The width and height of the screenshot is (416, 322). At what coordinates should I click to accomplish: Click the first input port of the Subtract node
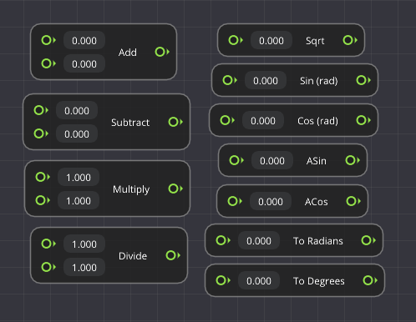pyautogui.click(x=41, y=110)
